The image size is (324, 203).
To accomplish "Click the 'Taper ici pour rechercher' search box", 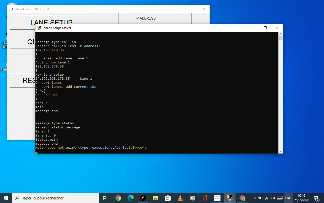I will tap(56, 198).
